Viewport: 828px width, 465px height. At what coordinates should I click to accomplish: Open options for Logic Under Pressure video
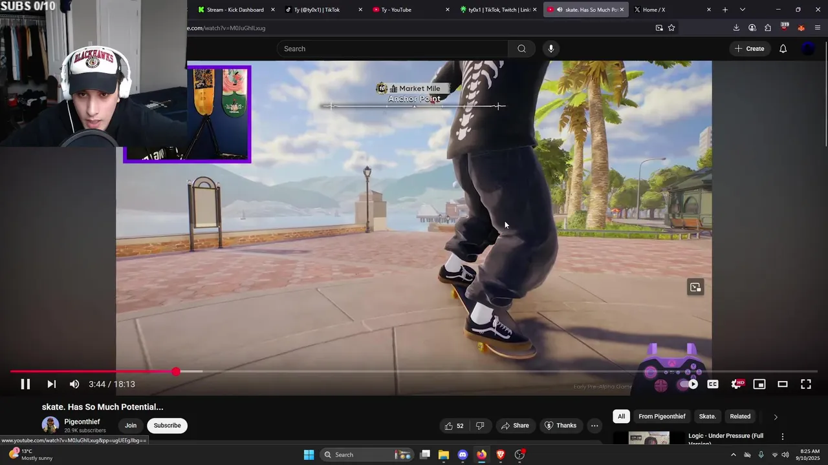pos(783,437)
